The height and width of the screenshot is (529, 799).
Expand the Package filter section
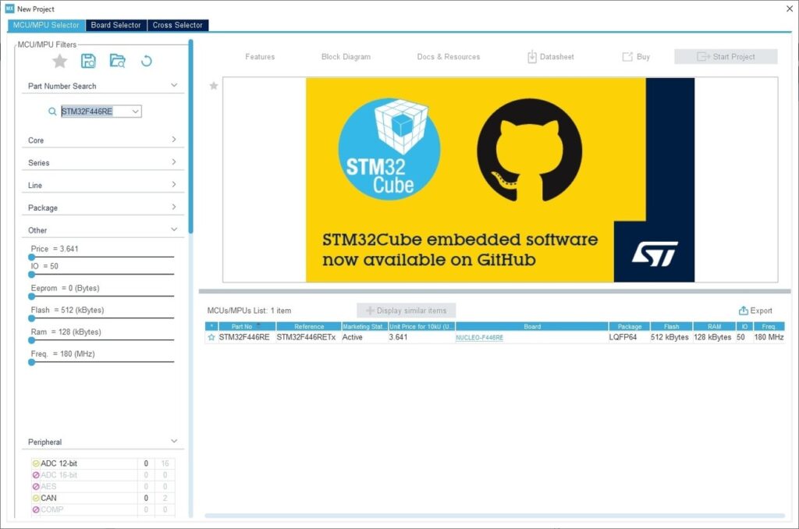click(173, 208)
